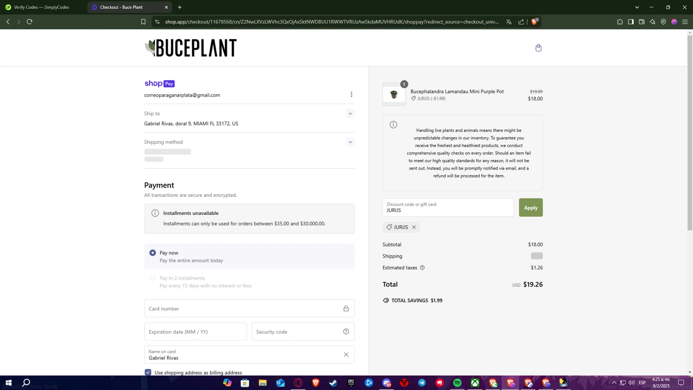Click the Security code field

pyautogui.click(x=303, y=332)
